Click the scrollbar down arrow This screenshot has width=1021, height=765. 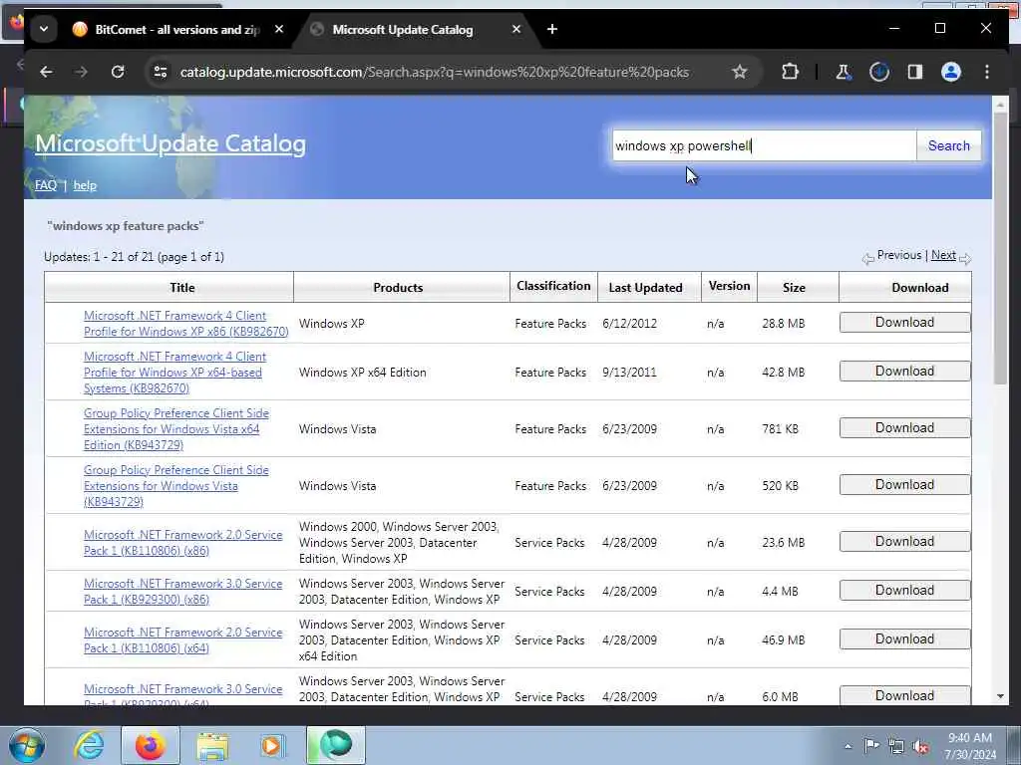(1001, 696)
